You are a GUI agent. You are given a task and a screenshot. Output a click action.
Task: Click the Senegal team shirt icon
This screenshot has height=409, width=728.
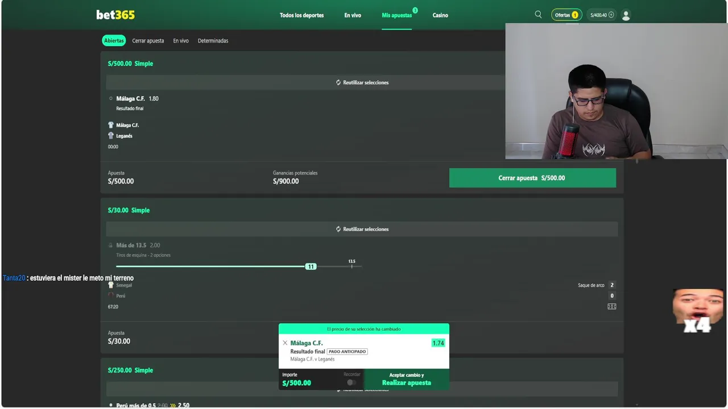pos(111,285)
